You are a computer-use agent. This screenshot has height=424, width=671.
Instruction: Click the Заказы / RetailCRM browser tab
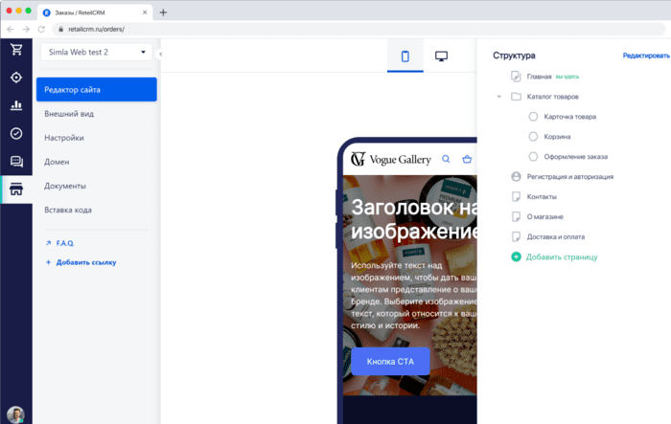[x=95, y=12]
